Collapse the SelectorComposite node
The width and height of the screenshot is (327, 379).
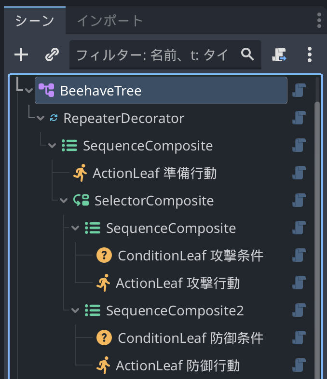coord(63,200)
